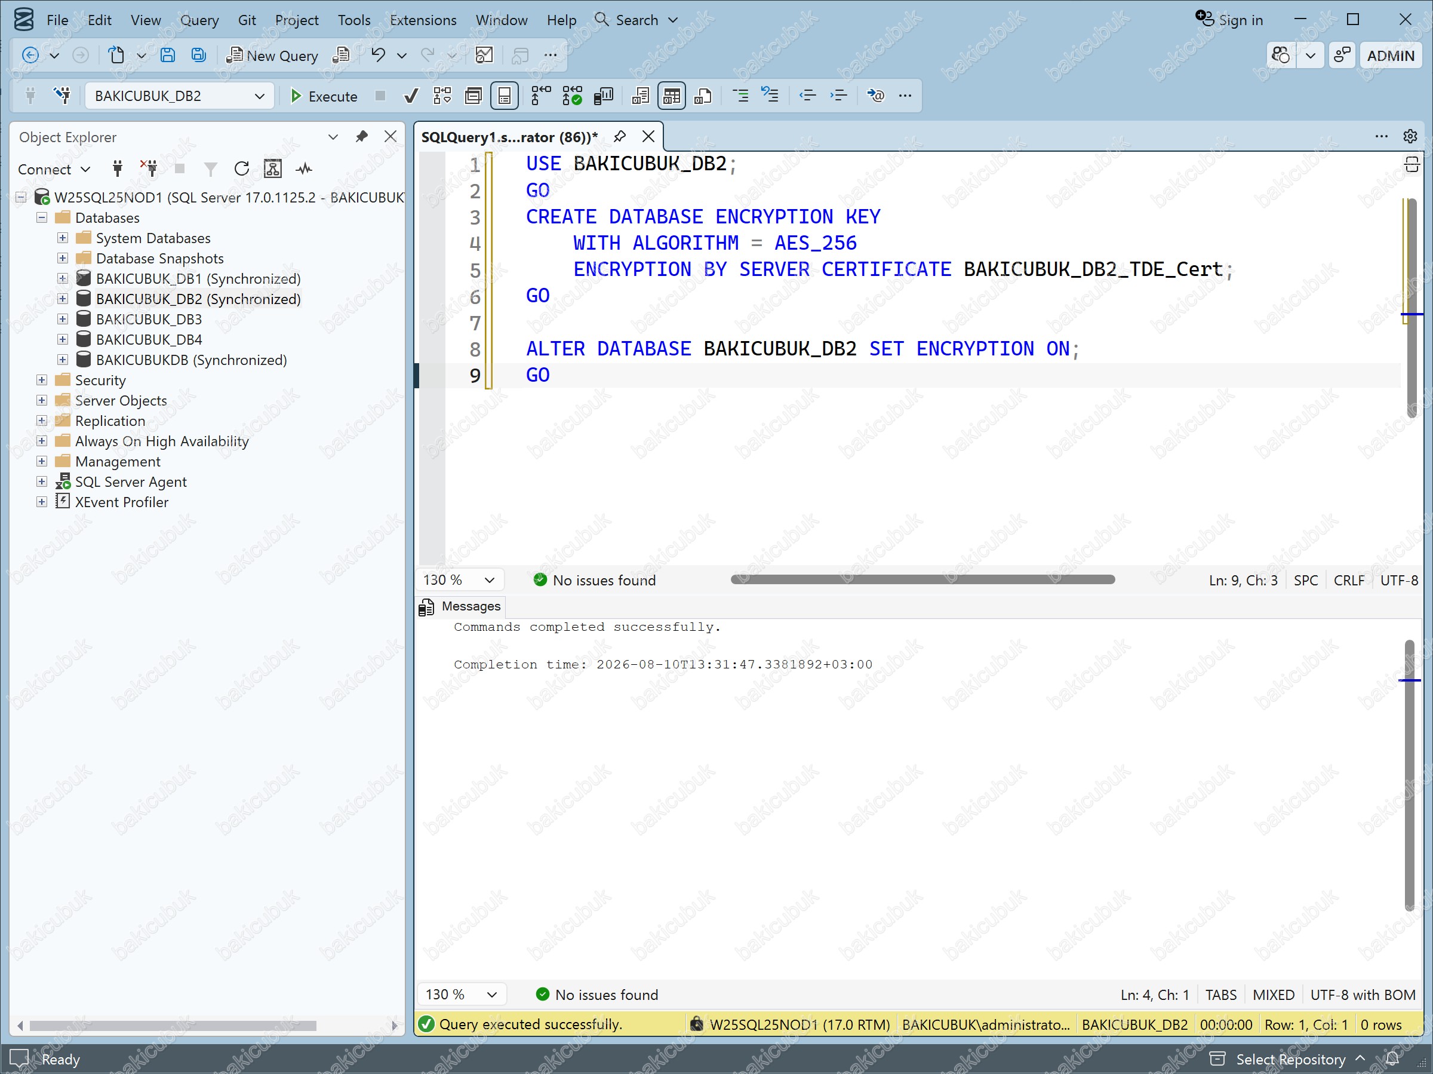The image size is (1433, 1074).
Task: Click the Display Estimated Execution Plan icon
Action: tap(442, 96)
